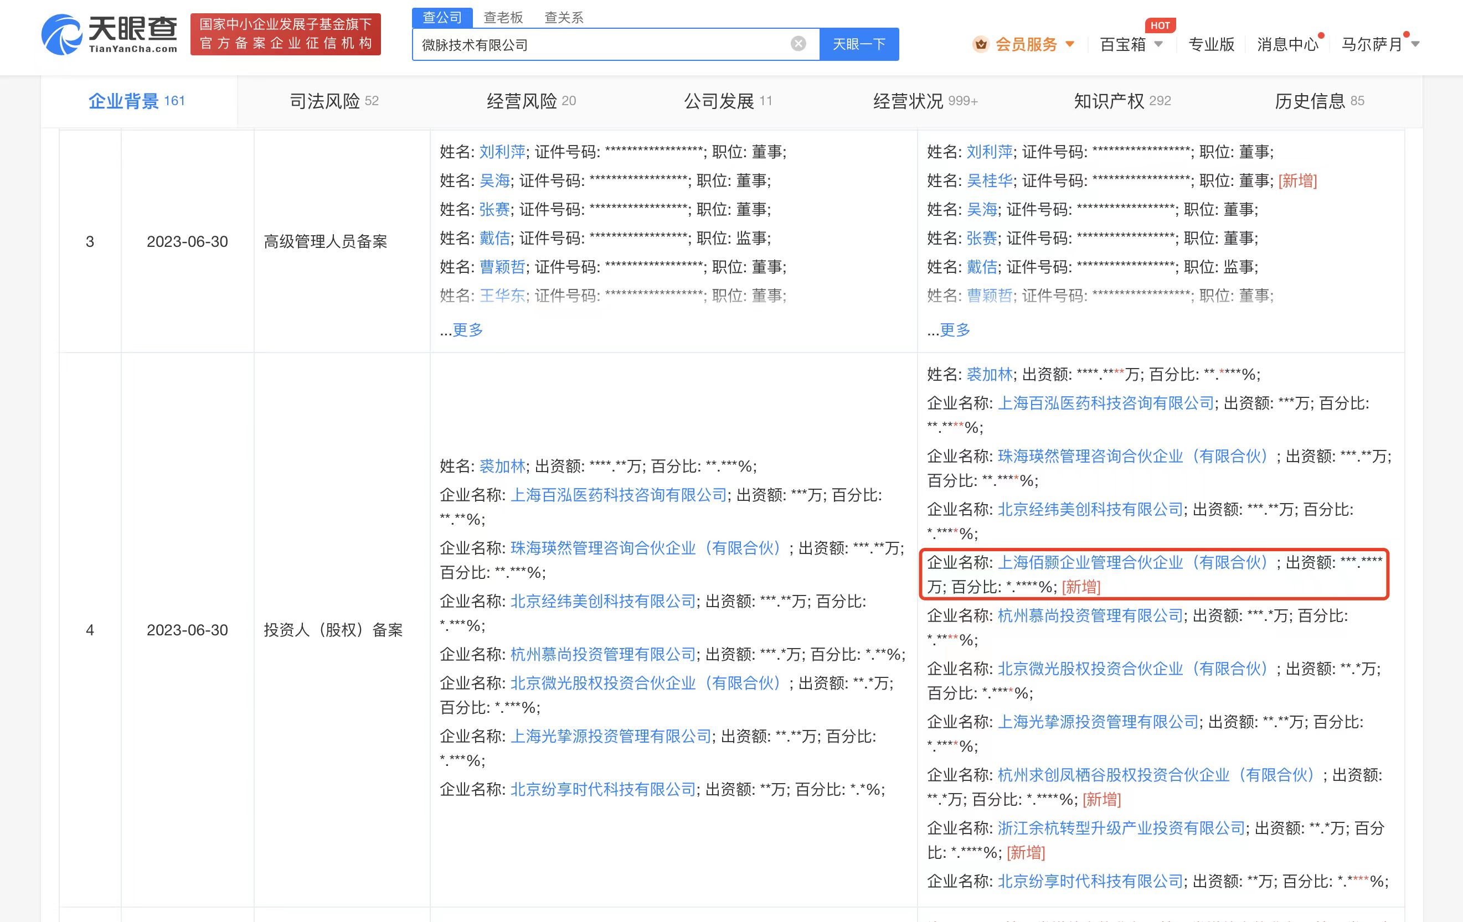1463x922 pixels.
Task: Click the 天眼一下 search button
Action: coord(859,43)
